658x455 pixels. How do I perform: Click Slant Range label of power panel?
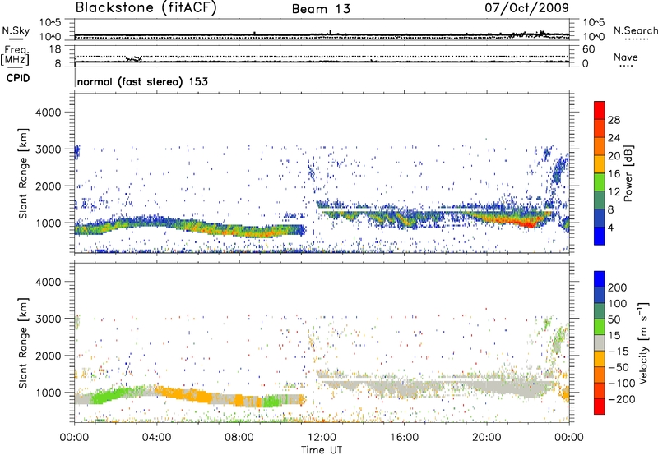[x=23, y=173]
